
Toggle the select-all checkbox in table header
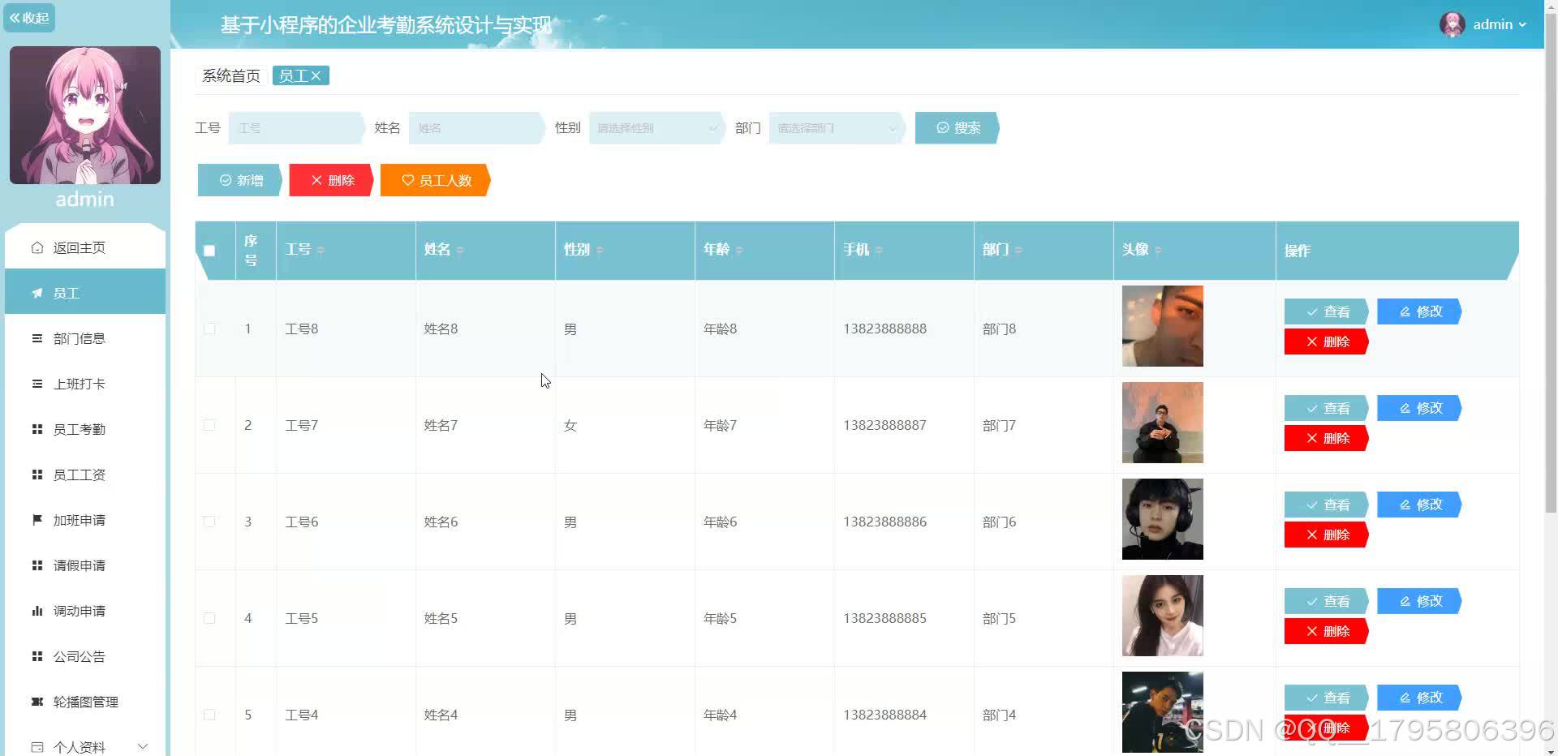click(x=209, y=251)
